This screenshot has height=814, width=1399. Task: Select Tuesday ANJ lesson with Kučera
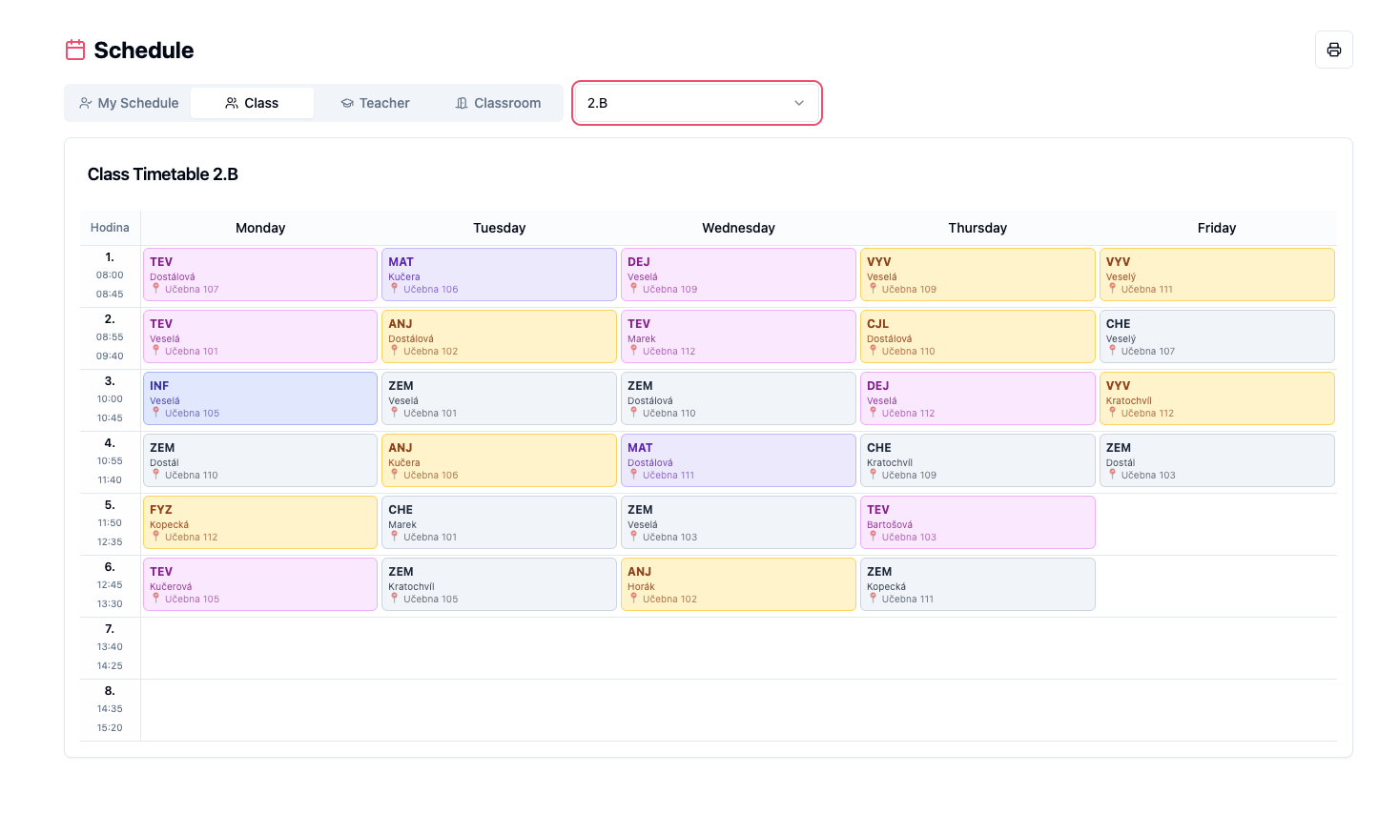(x=499, y=460)
